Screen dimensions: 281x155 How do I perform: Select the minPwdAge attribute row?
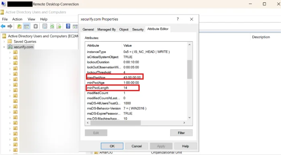136,83
